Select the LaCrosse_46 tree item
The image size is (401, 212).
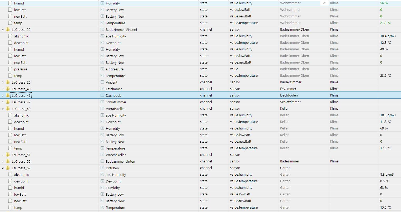point(21,95)
